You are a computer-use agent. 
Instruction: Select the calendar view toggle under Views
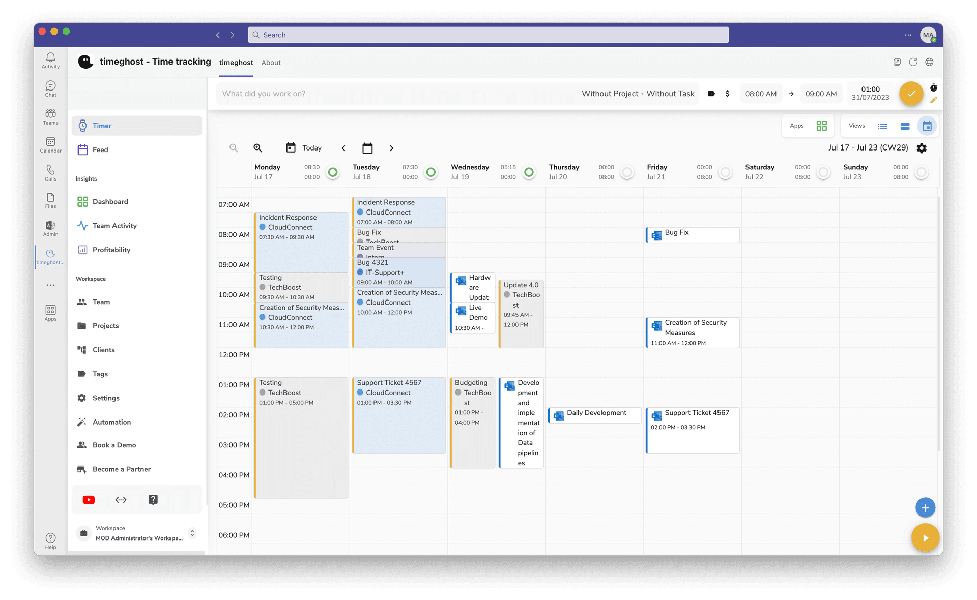coord(927,126)
